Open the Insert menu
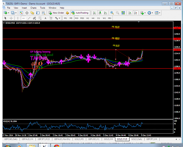The image size is (183, 147). click(24, 8)
